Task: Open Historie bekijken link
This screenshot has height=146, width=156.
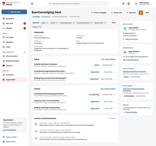Action: coord(131,112)
